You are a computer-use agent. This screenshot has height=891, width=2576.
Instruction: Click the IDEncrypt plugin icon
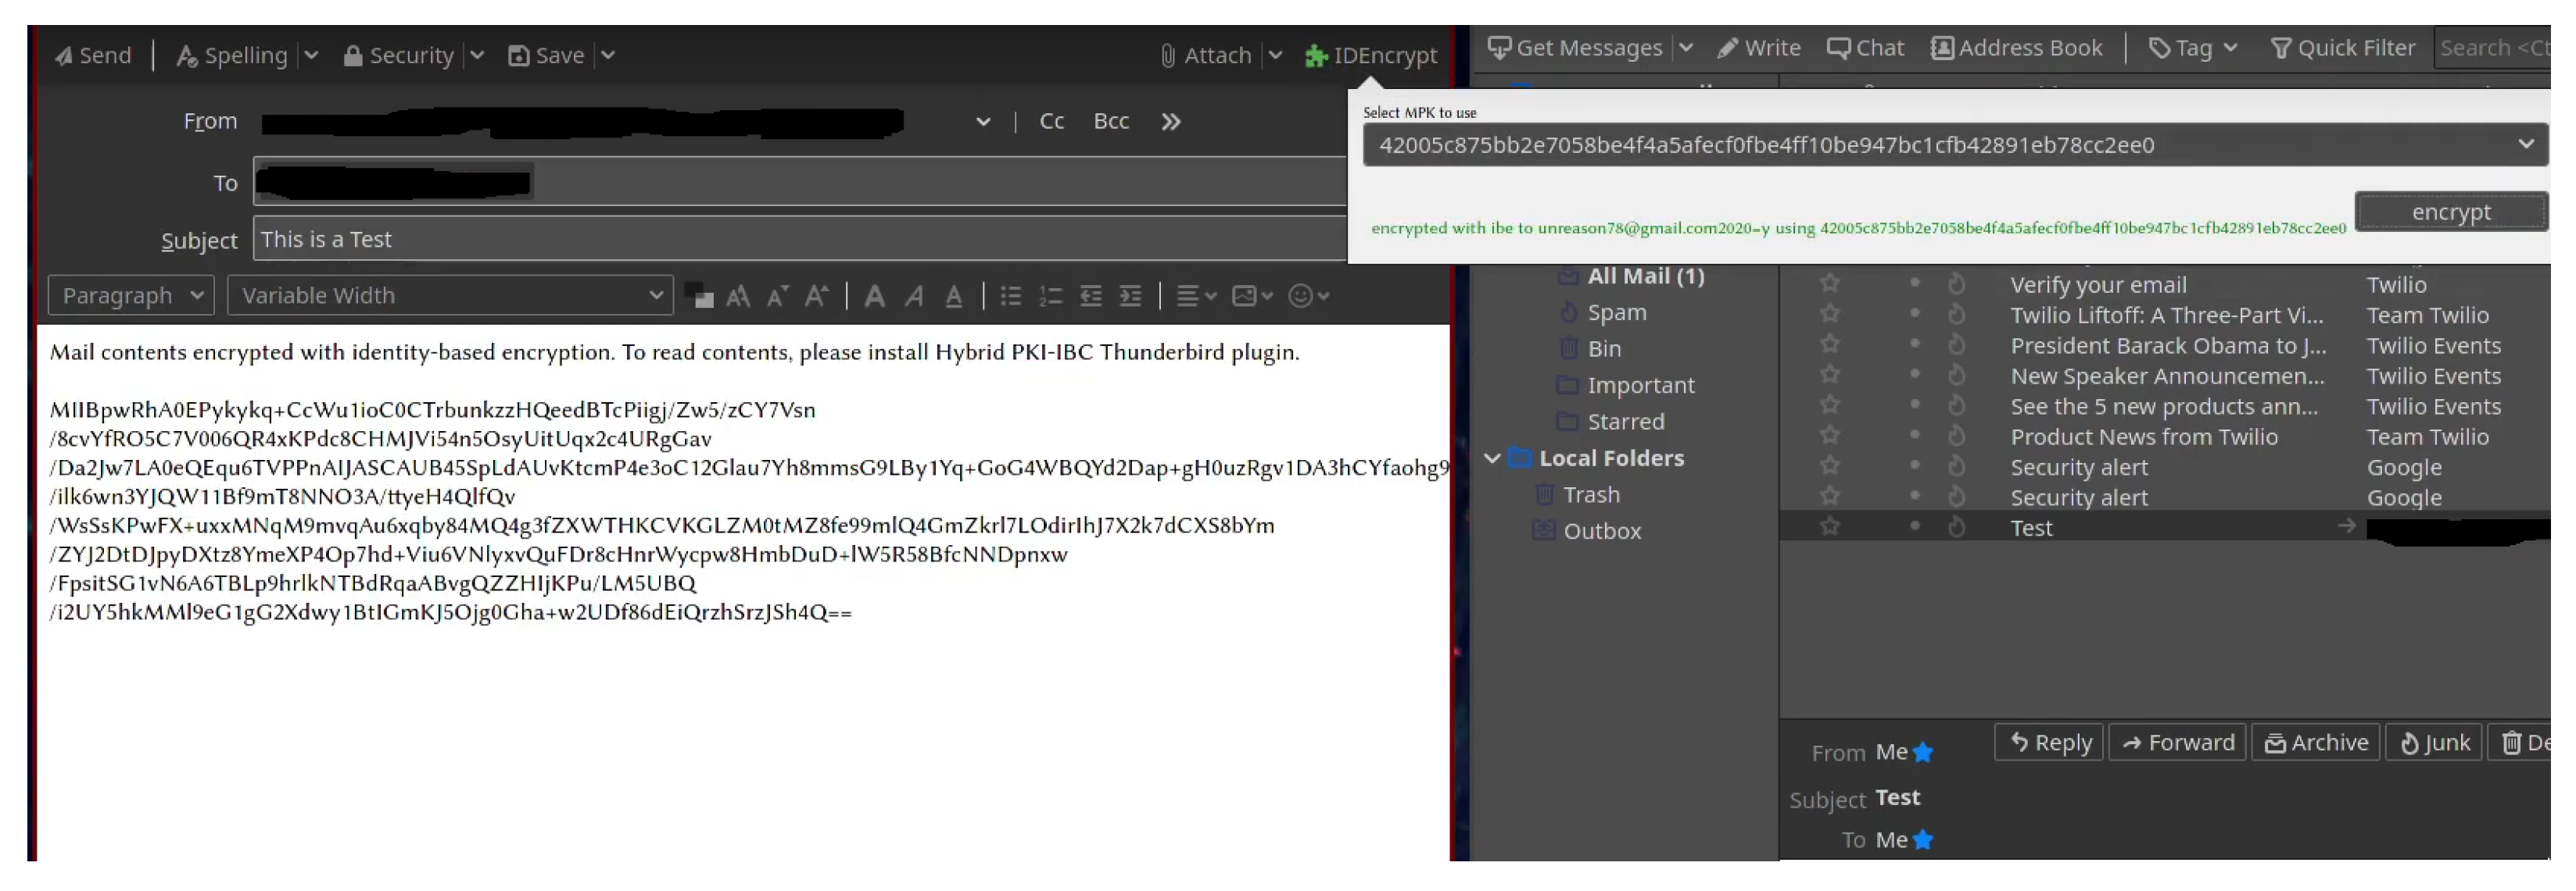click(1315, 56)
